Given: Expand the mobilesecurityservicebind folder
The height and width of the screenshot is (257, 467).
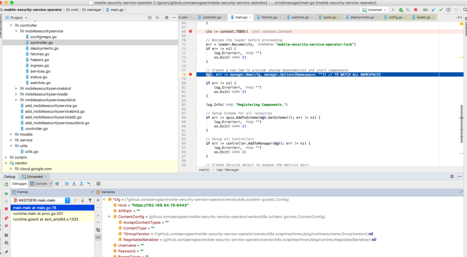Looking at the screenshot, I should tap(16, 89).
